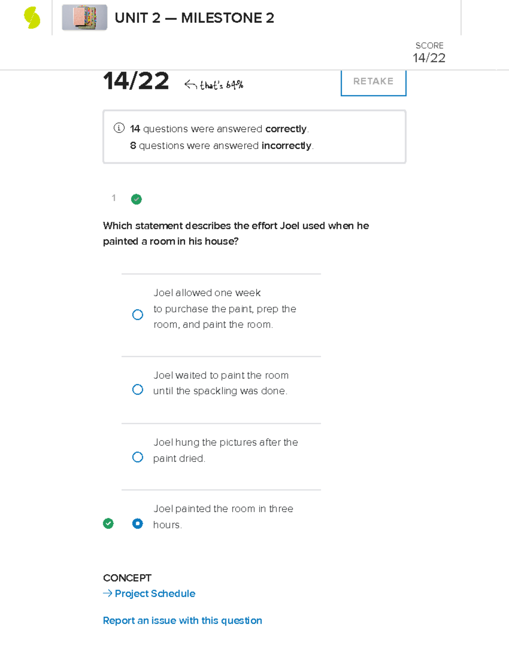
Task: Click the CONCEPT section heading
Action: 127,577
